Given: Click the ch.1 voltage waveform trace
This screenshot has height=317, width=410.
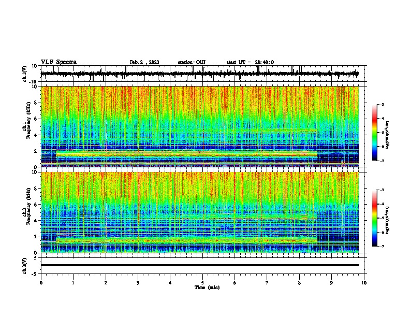Looking at the screenshot, I should tap(200, 74).
